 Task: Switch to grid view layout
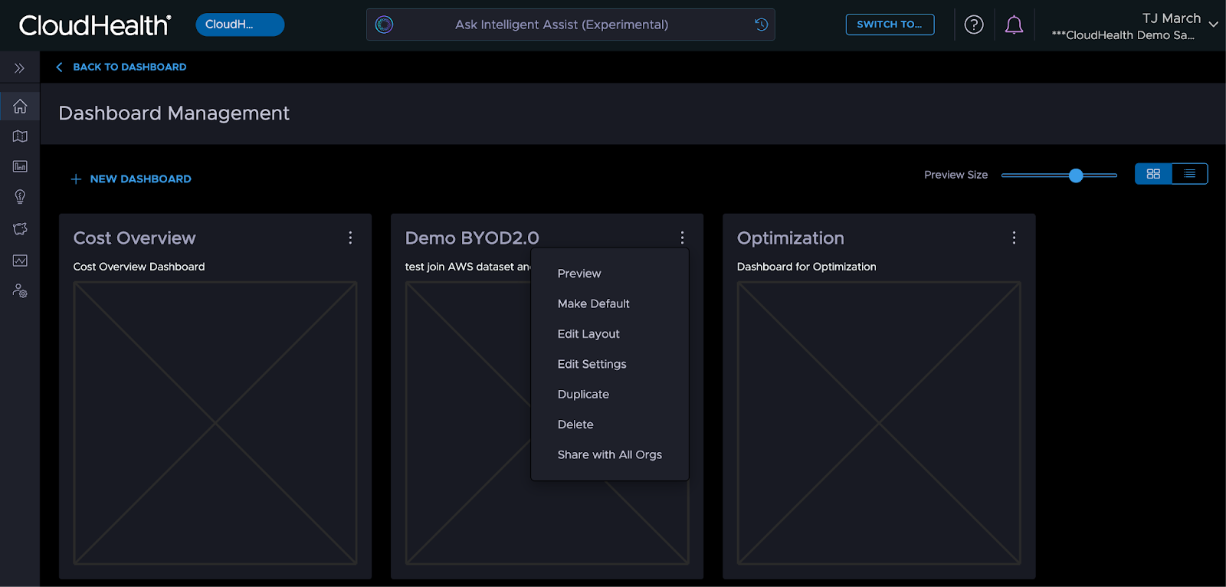(1153, 174)
